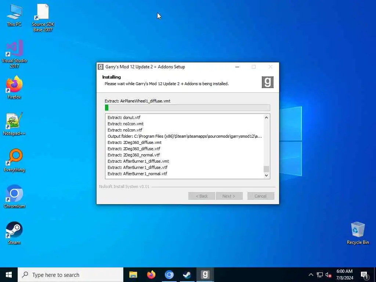The width and height of the screenshot is (376, 282).
Task: Select log line 'Extract: noIcon.vtf'
Action: tap(125, 130)
